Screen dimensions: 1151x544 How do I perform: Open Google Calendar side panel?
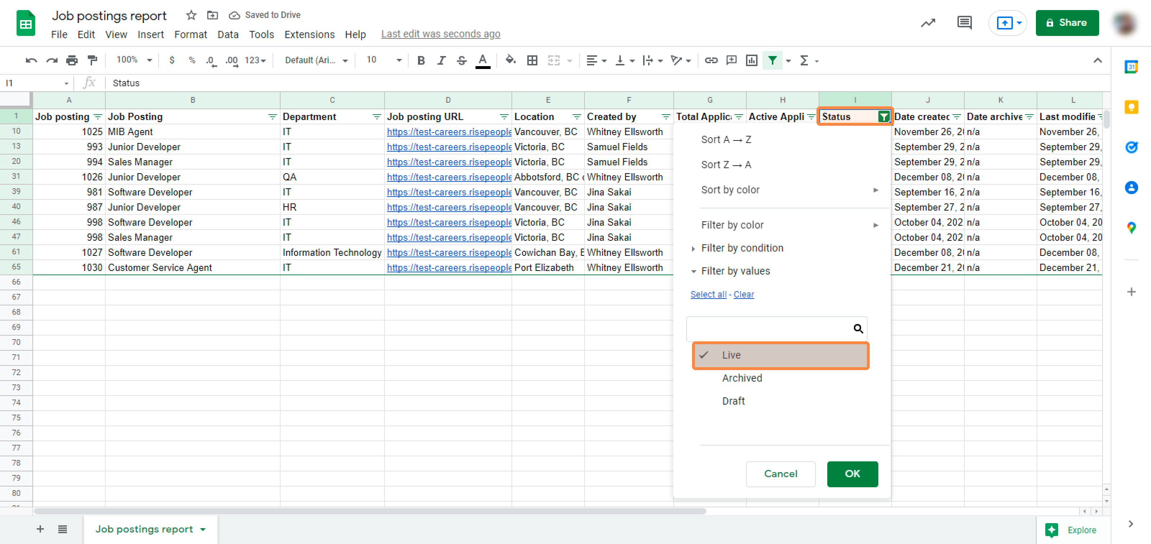coord(1131,67)
